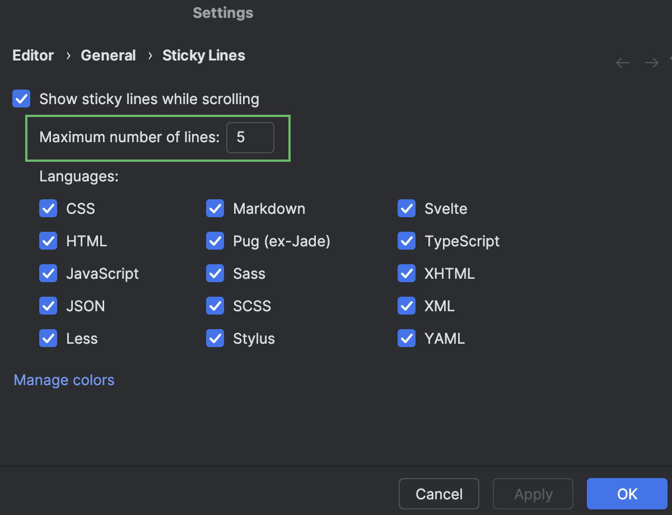The width and height of the screenshot is (672, 515).
Task: Uncheck Markdown in the languages list
Action: point(215,208)
